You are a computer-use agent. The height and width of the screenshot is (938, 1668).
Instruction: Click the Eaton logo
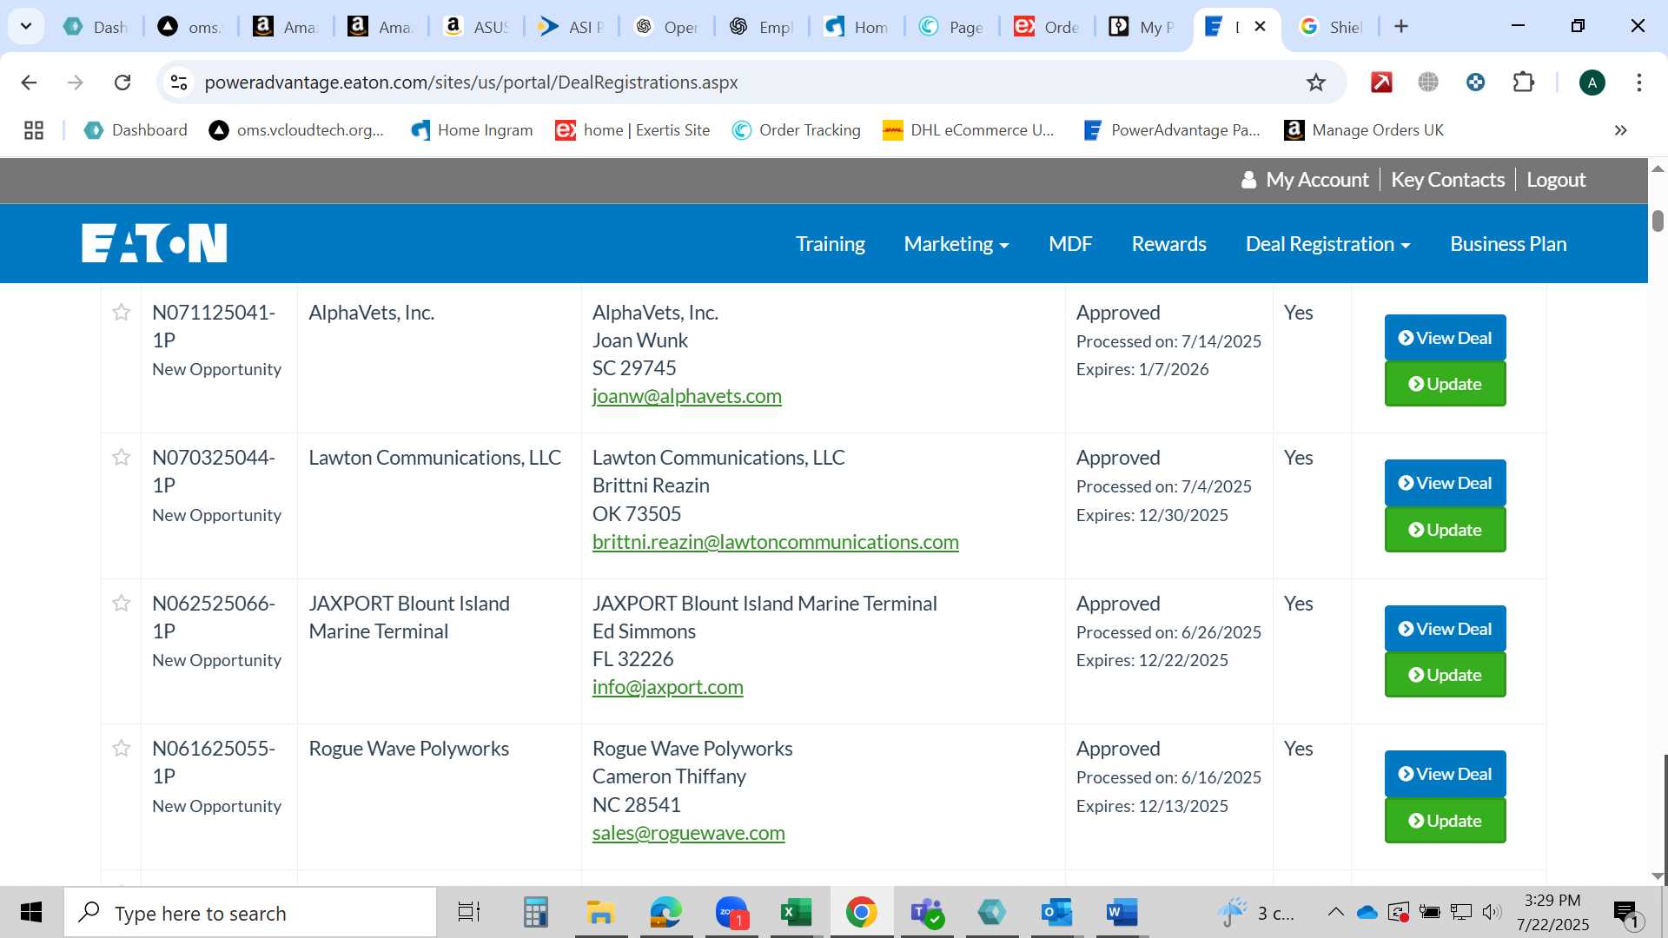[155, 243]
